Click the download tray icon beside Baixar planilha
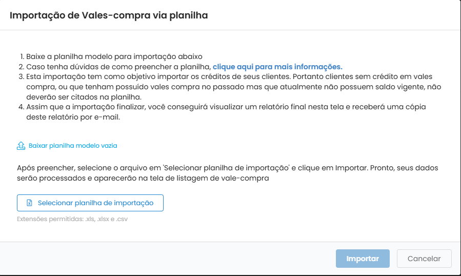Viewport: 461px width, 276px height. point(21,146)
